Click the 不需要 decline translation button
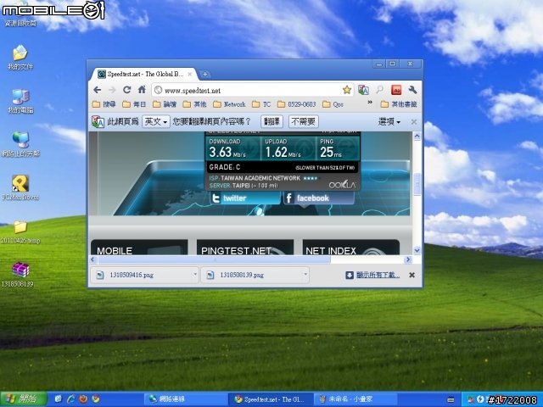 pyautogui.click(x=304, y=121)
